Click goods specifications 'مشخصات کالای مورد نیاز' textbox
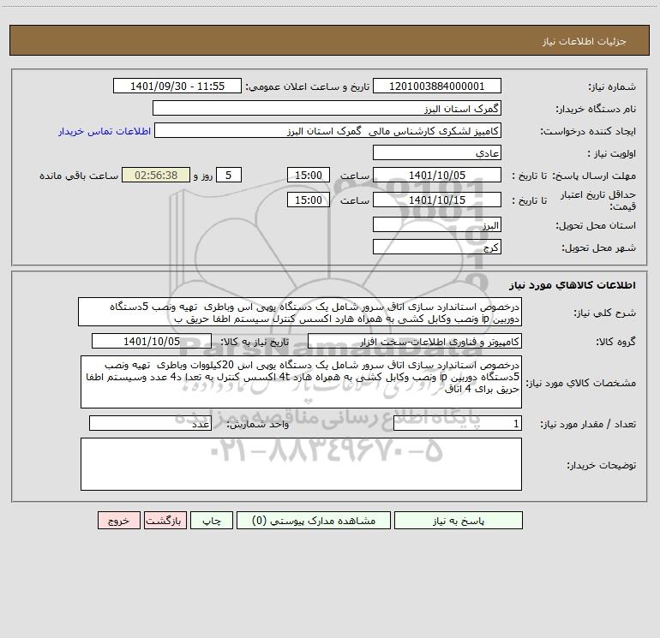This screenshot has height=638, width=660. click(301, 382)
